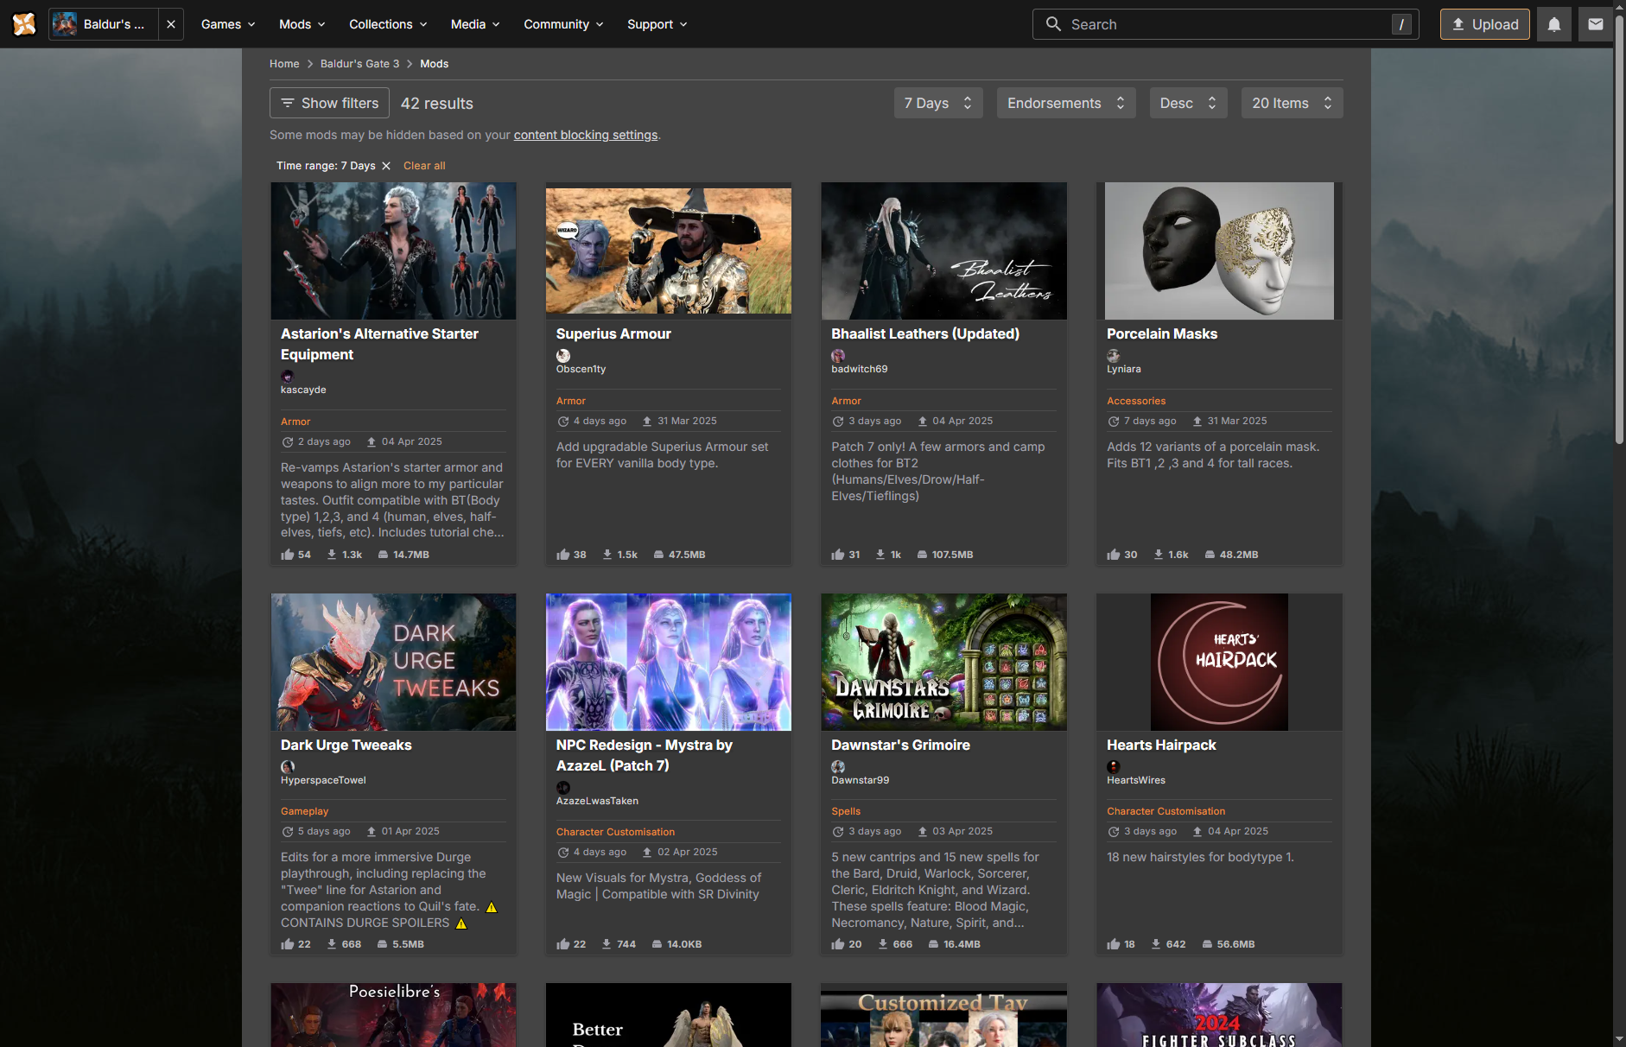The image size is (1626, 1047).
Task: Click the Lyniara author name
Action: [x=1124, y=369]
